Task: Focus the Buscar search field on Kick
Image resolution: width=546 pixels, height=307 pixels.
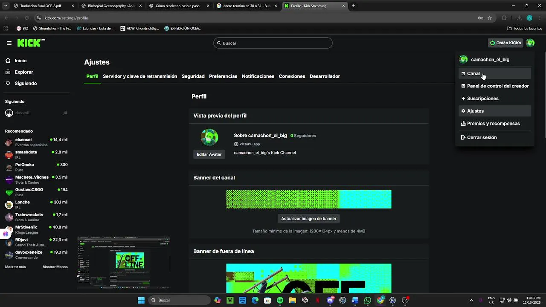Action: point(273,43)
